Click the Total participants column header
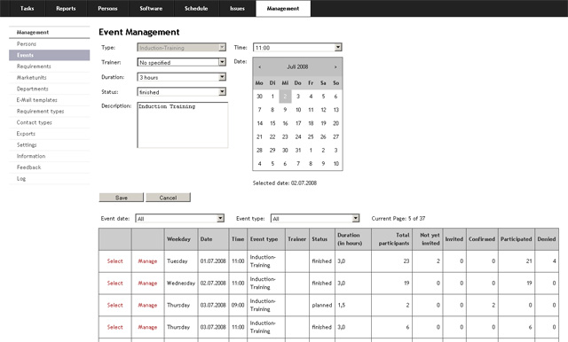This screenshot has width=568, height=342. (x=392, y=239)
